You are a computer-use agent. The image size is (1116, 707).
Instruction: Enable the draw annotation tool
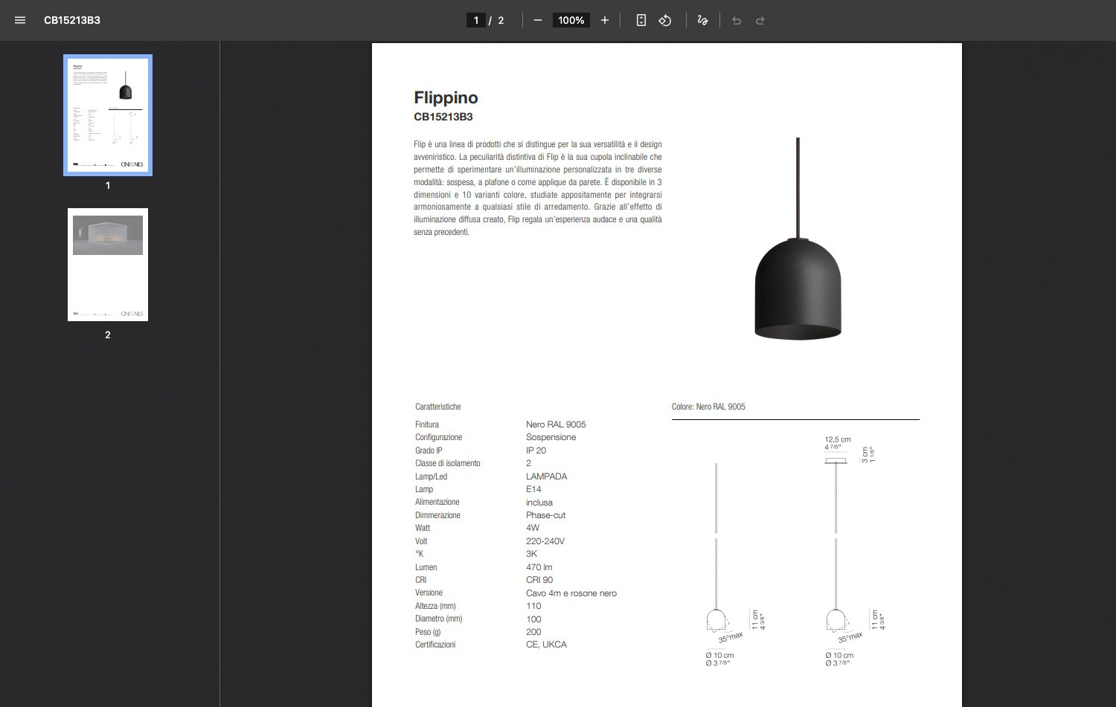702,20
